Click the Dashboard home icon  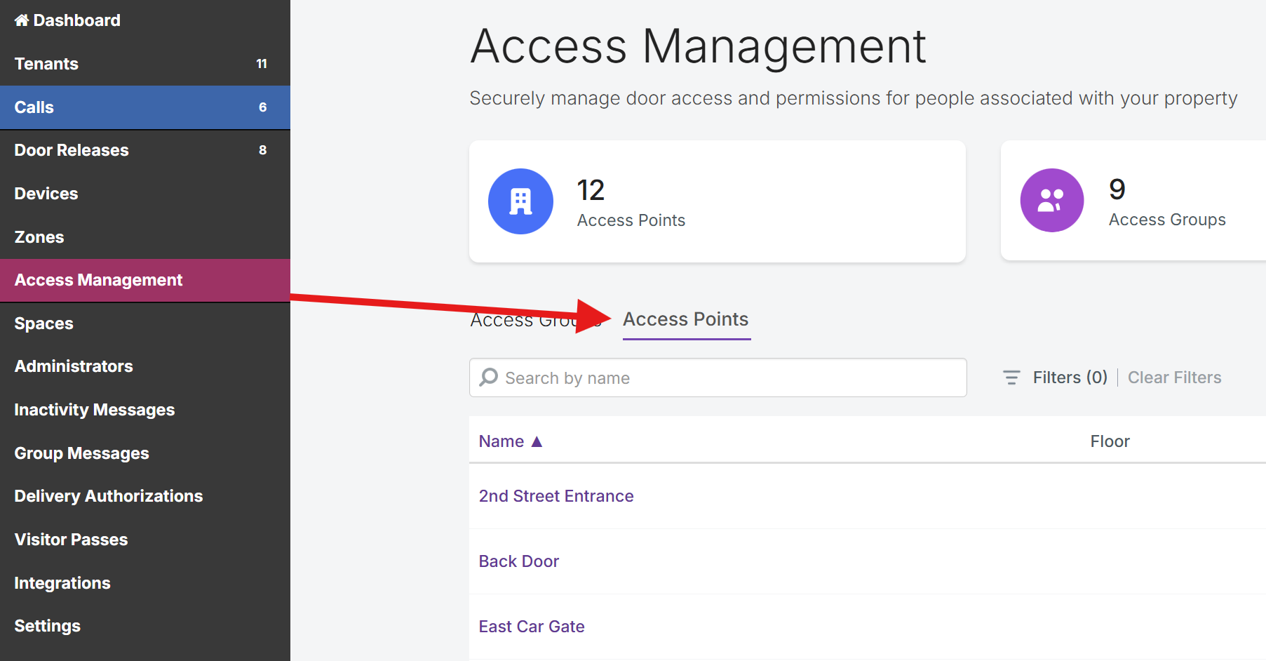click(x=22, y=20)
